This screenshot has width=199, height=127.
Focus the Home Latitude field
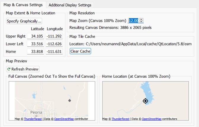point(36,52)
